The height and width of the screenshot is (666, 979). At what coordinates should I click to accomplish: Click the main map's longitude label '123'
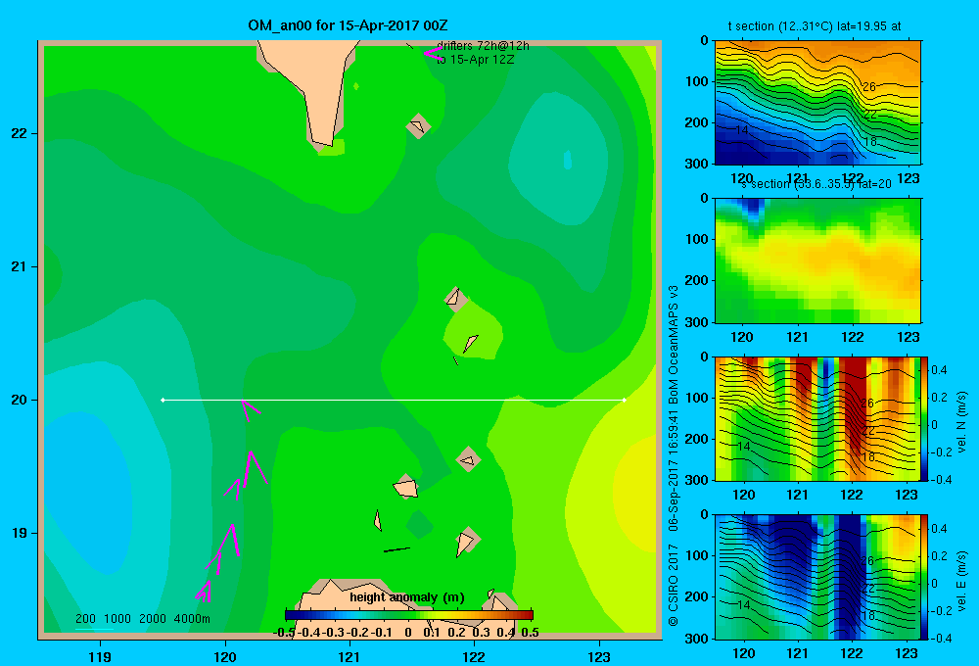point(599,656)
